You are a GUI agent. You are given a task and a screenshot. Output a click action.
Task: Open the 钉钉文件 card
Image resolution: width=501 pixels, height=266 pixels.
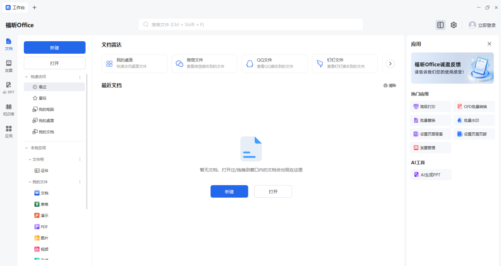(344, 64)
